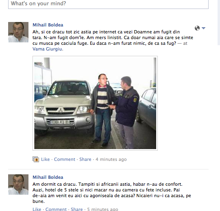Comment on the Vama Giurgiu post
Image resolution: width=220 pixels, height=211 pixels.
coord(65,159)
